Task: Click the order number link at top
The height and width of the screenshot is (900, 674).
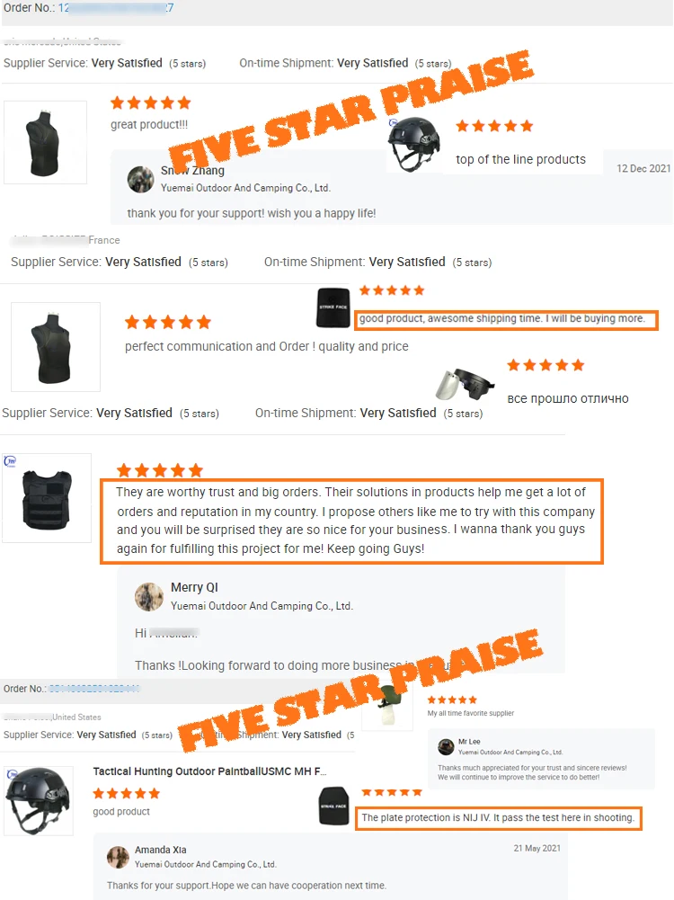Action: [x=117, y=7]
